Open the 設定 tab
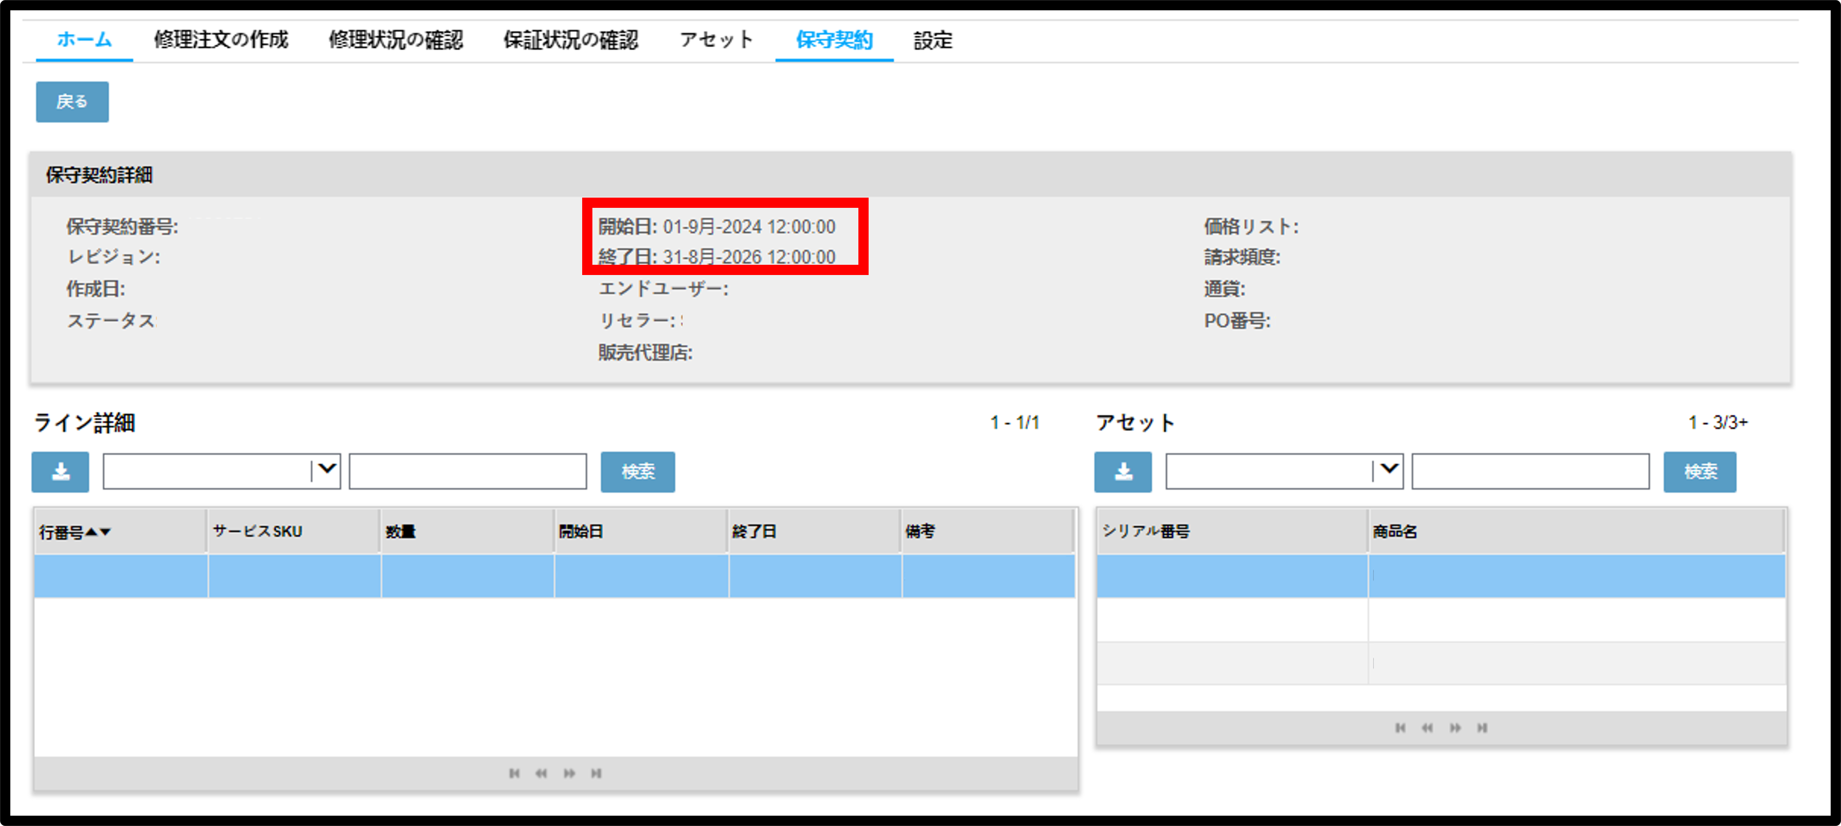 coord(932,40)
